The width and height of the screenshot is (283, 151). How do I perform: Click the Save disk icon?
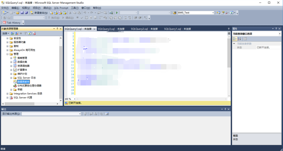click(x=22, y=13)
